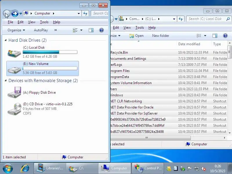Select the Program Files folder row
Viewport: 232px width, 174px height.
coord(169,71)
